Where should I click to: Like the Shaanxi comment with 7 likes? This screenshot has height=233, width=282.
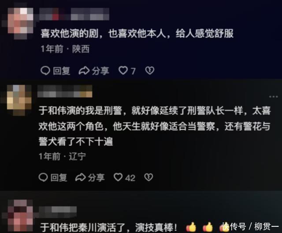pos(123,71)
